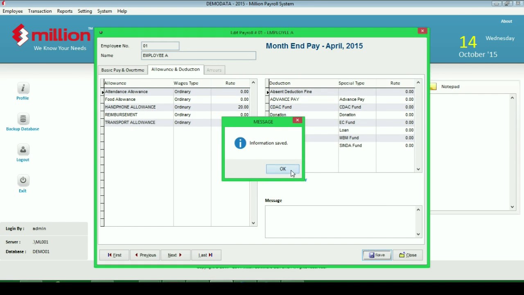Select the CDAC Fund deduction row
The width and height of the screenshot is (524, 295).
click(x=341, y=107)
